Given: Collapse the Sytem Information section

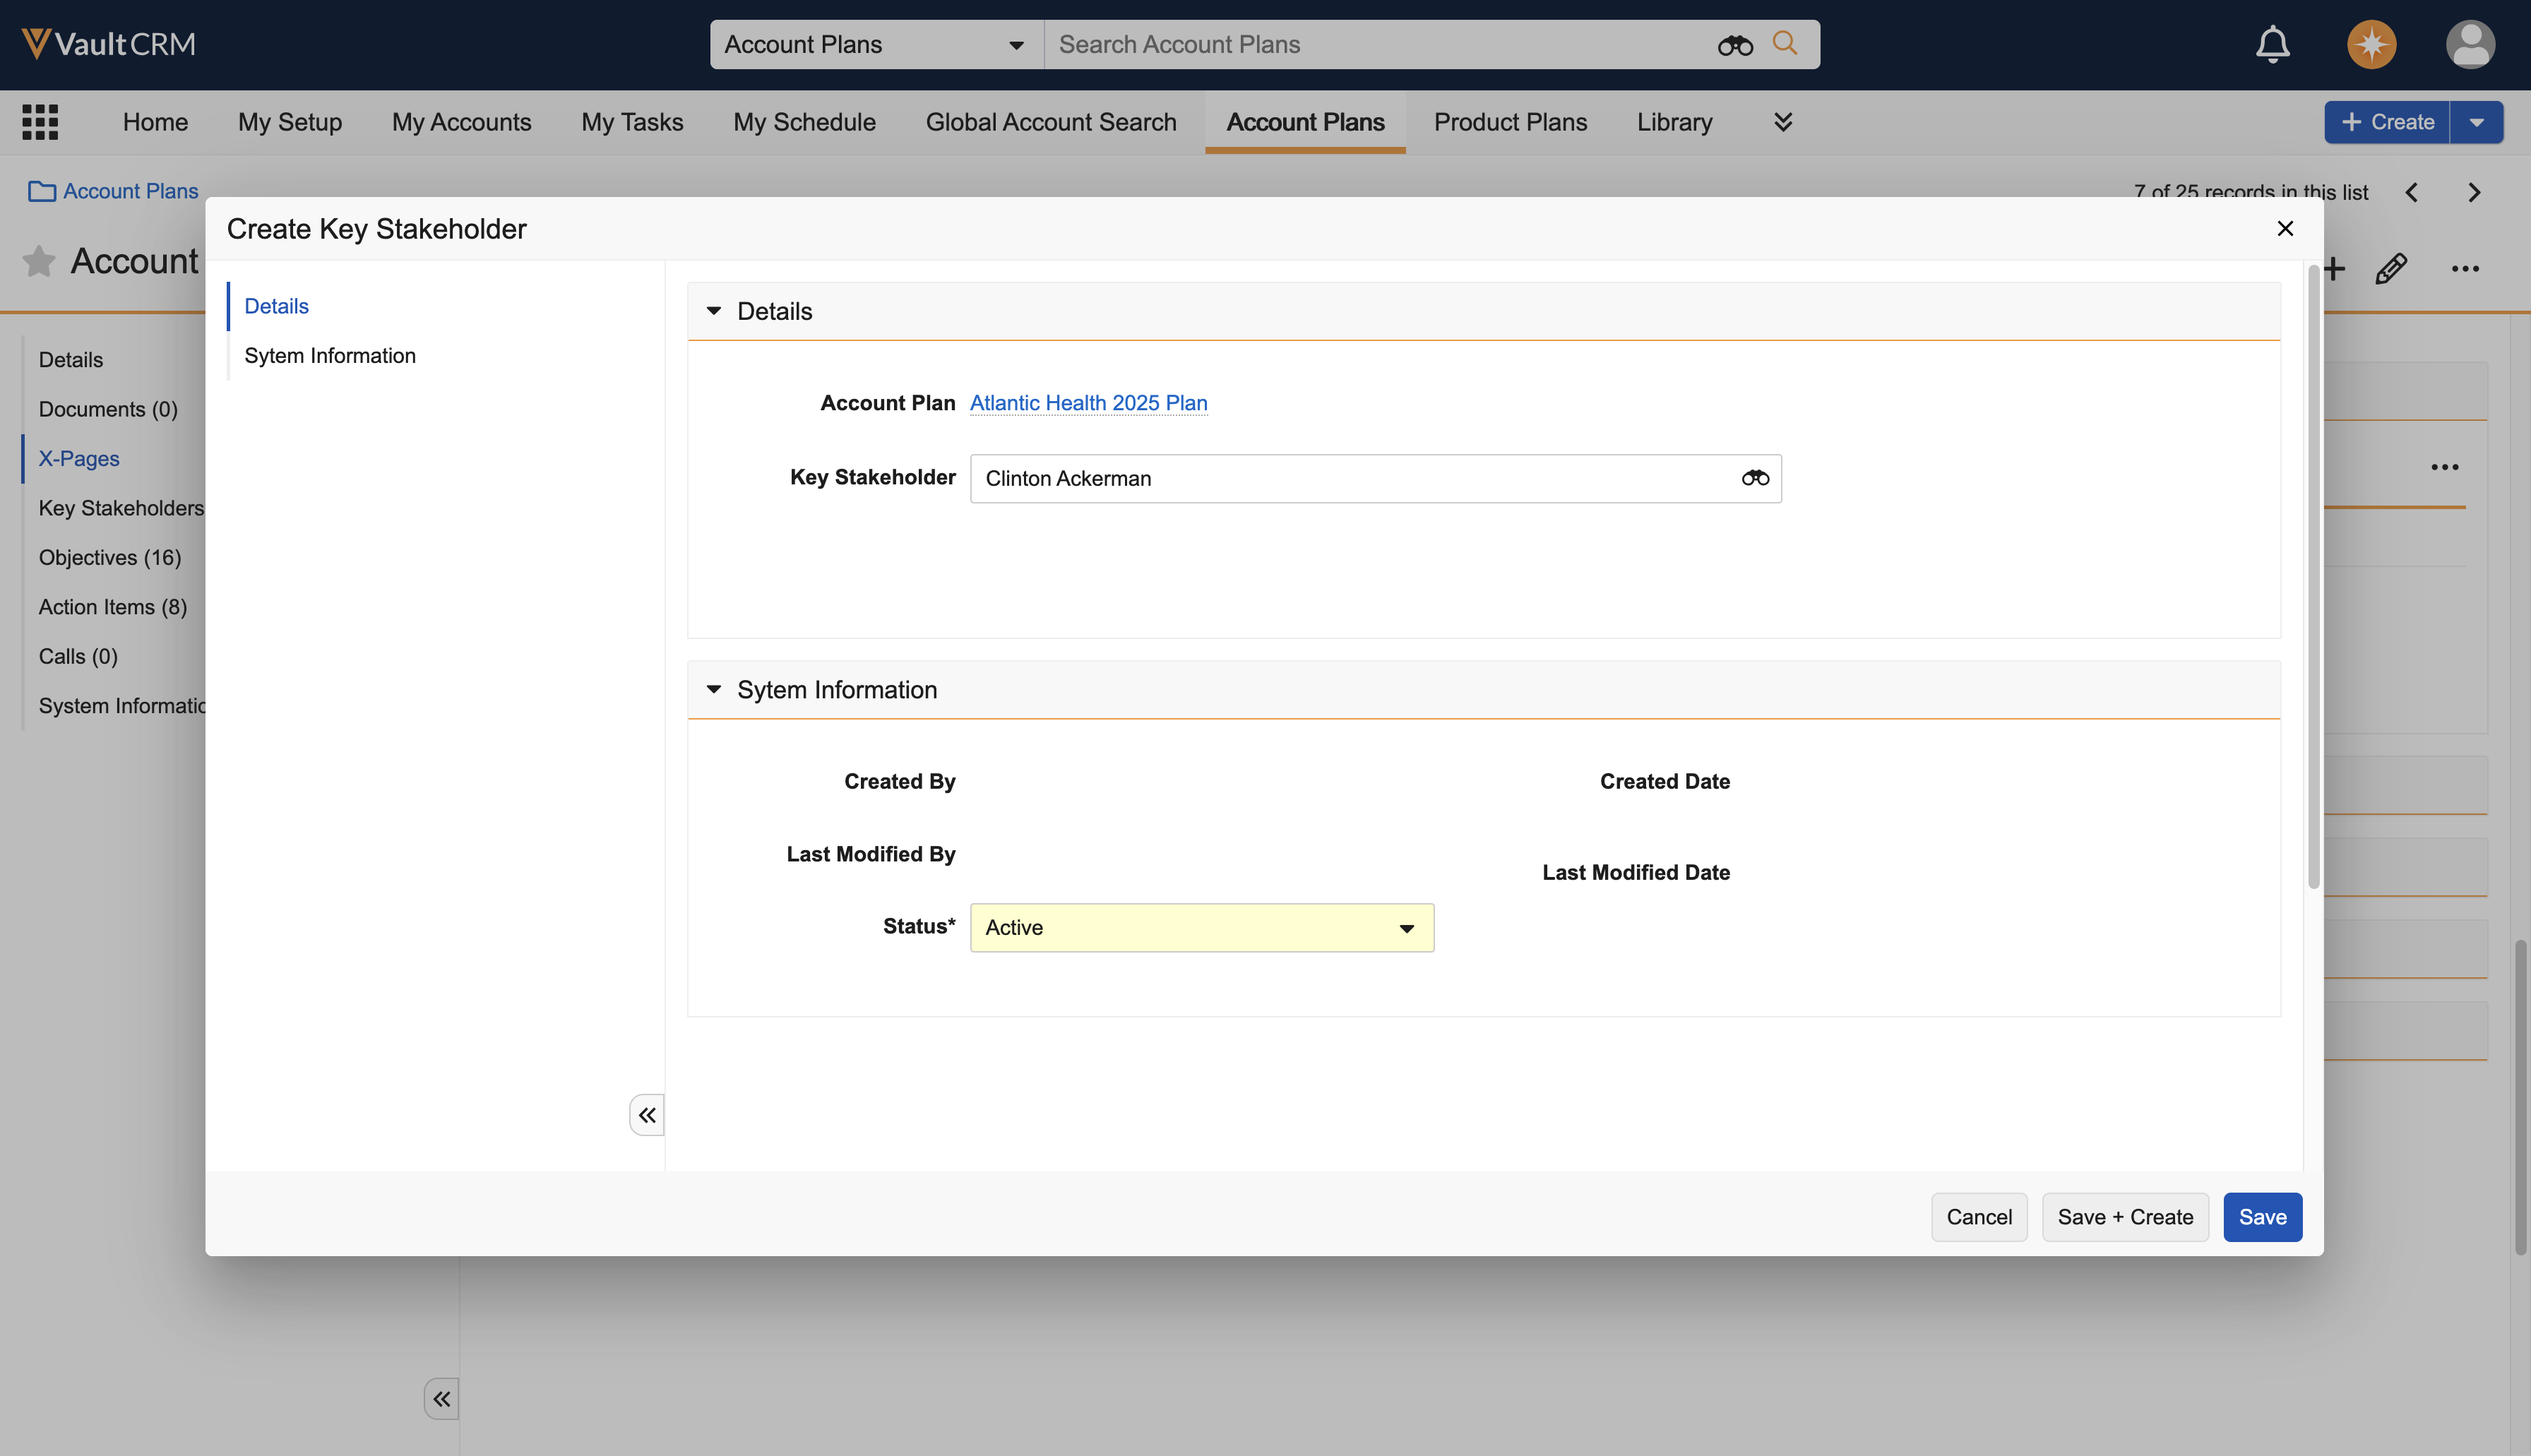Looking at the screenshot, I should (x=714, y=689).
